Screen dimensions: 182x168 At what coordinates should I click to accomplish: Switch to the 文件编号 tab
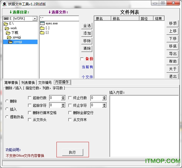click(45, 83)
